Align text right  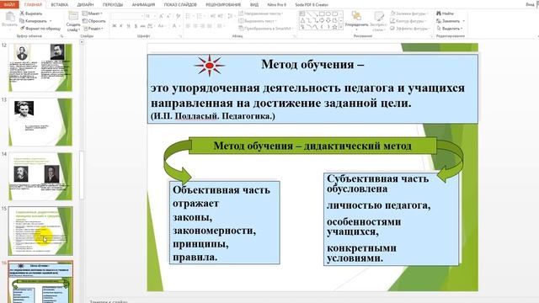(202, 26)
